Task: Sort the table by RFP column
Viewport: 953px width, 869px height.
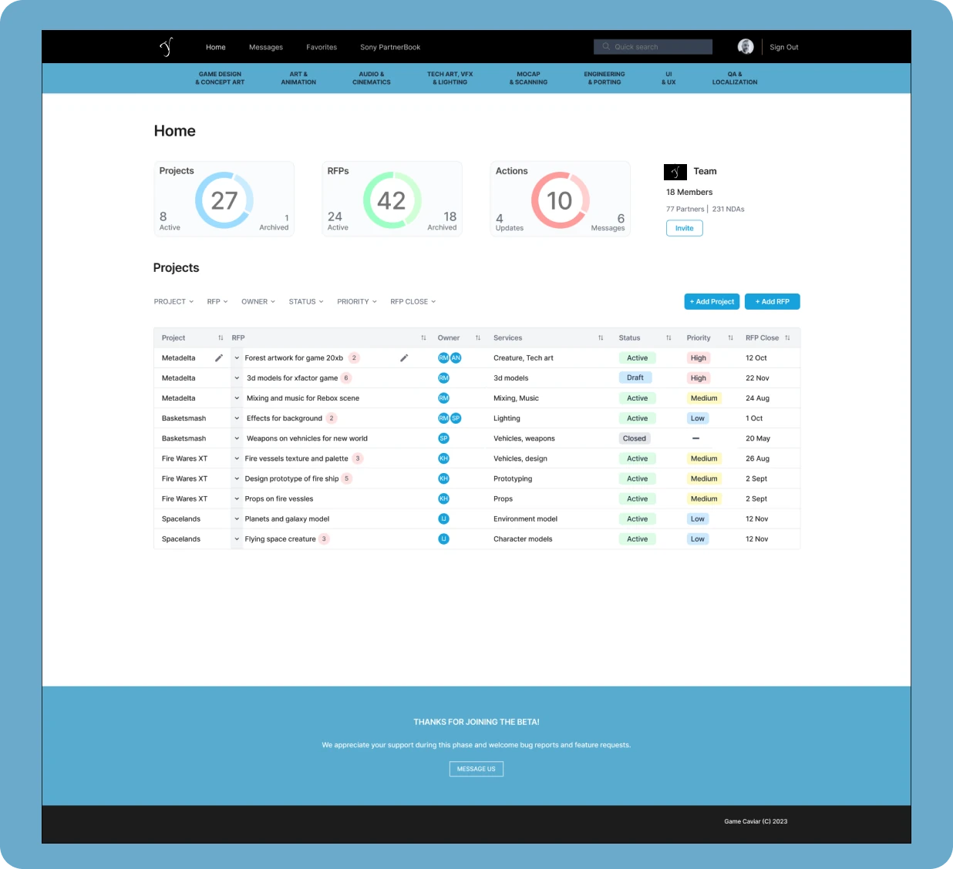Action: click(x=423, y=338)
